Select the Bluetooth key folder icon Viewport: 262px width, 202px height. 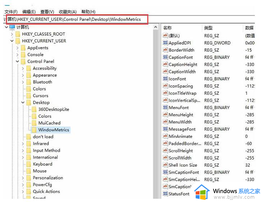pos(29,82)
